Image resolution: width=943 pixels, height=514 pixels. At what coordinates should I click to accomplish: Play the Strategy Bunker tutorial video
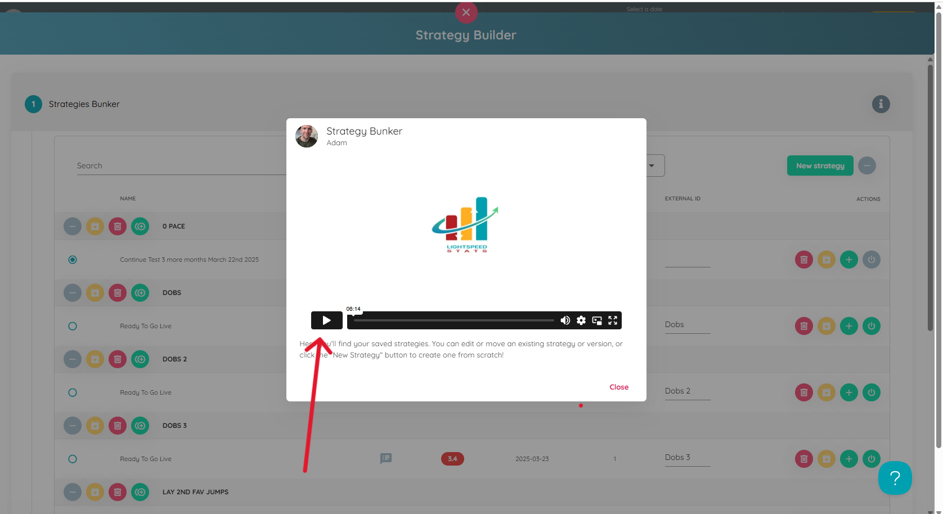[x=326, y=320]
